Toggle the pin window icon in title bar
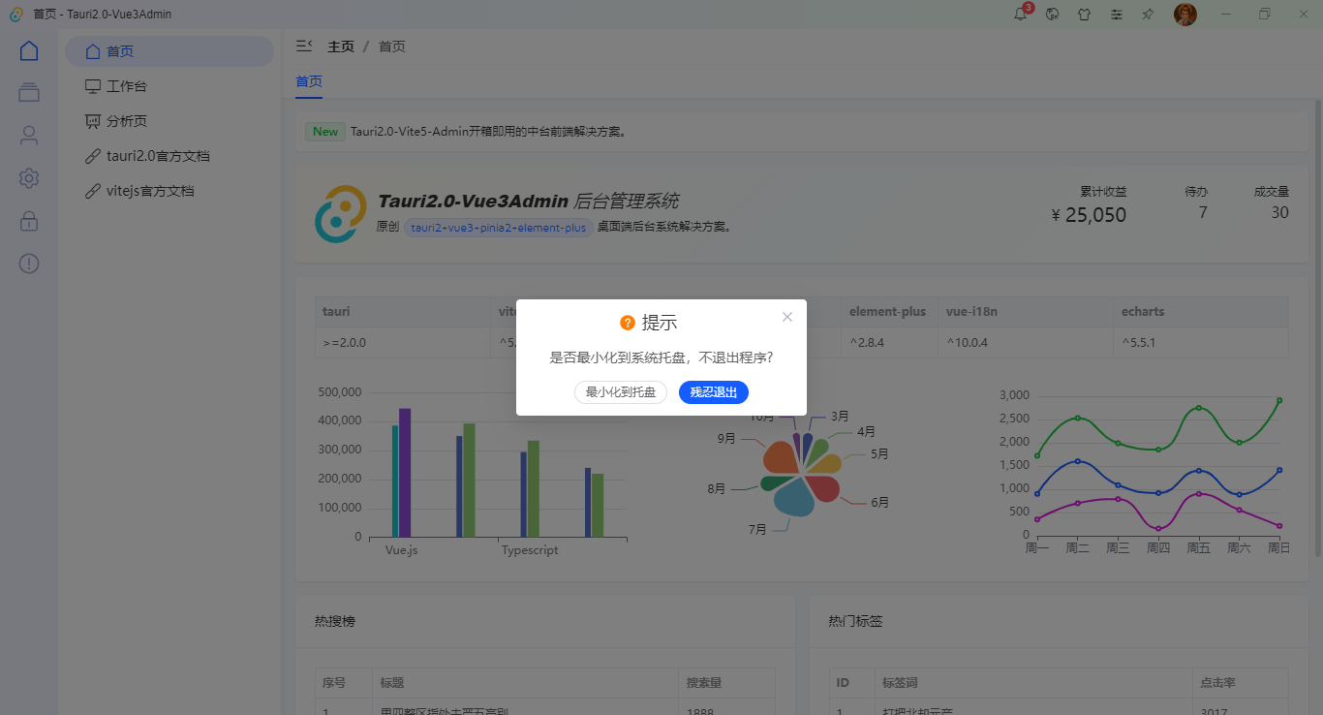The width and height of the screenshot is (1323, 715). pyautogui.click(x=1147, y=15)
